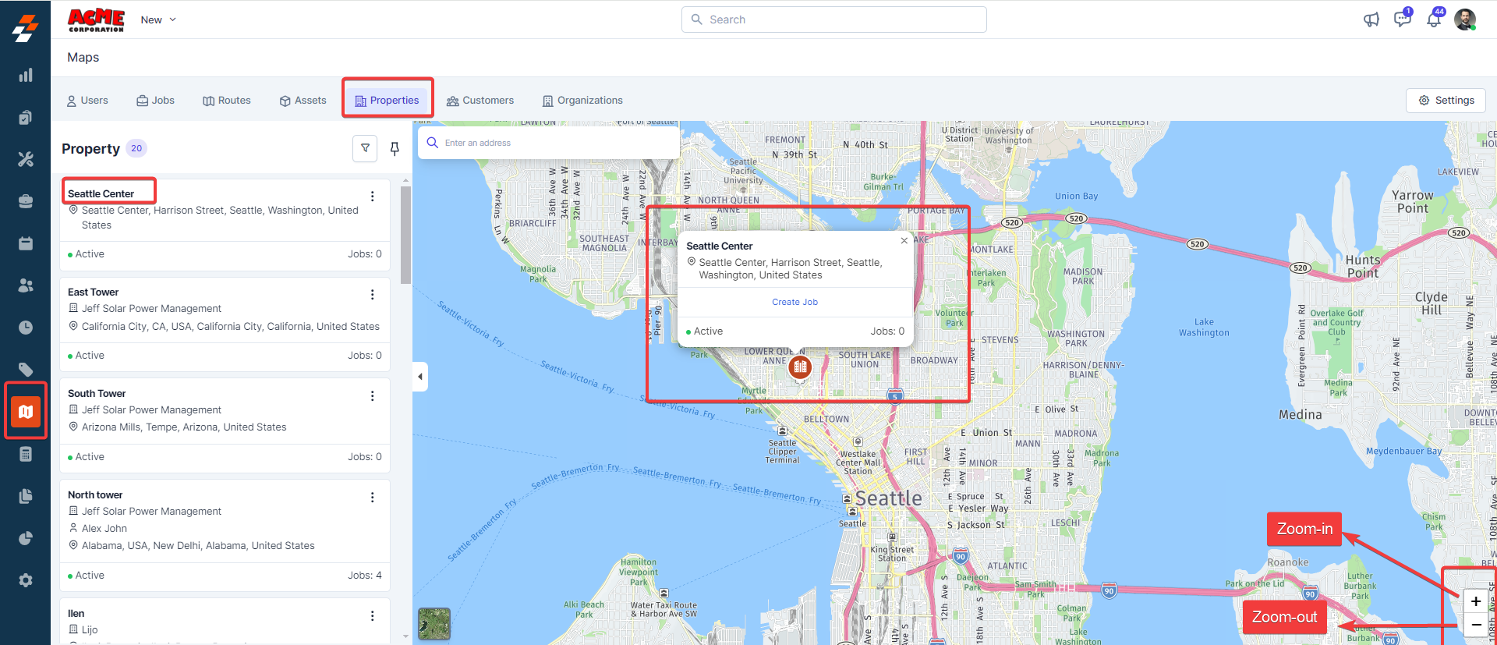Screen dimensions: 1497x645
Task: Open the clock icon in the sidebar
Action: [x=26, y=328]
